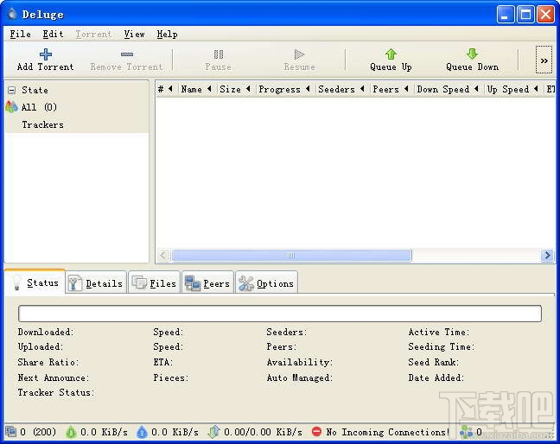Image resolution: width=560 pixels, height=444 pixels.
Task: Click the Add Torrent plus icon
Action: click(45, 54)
